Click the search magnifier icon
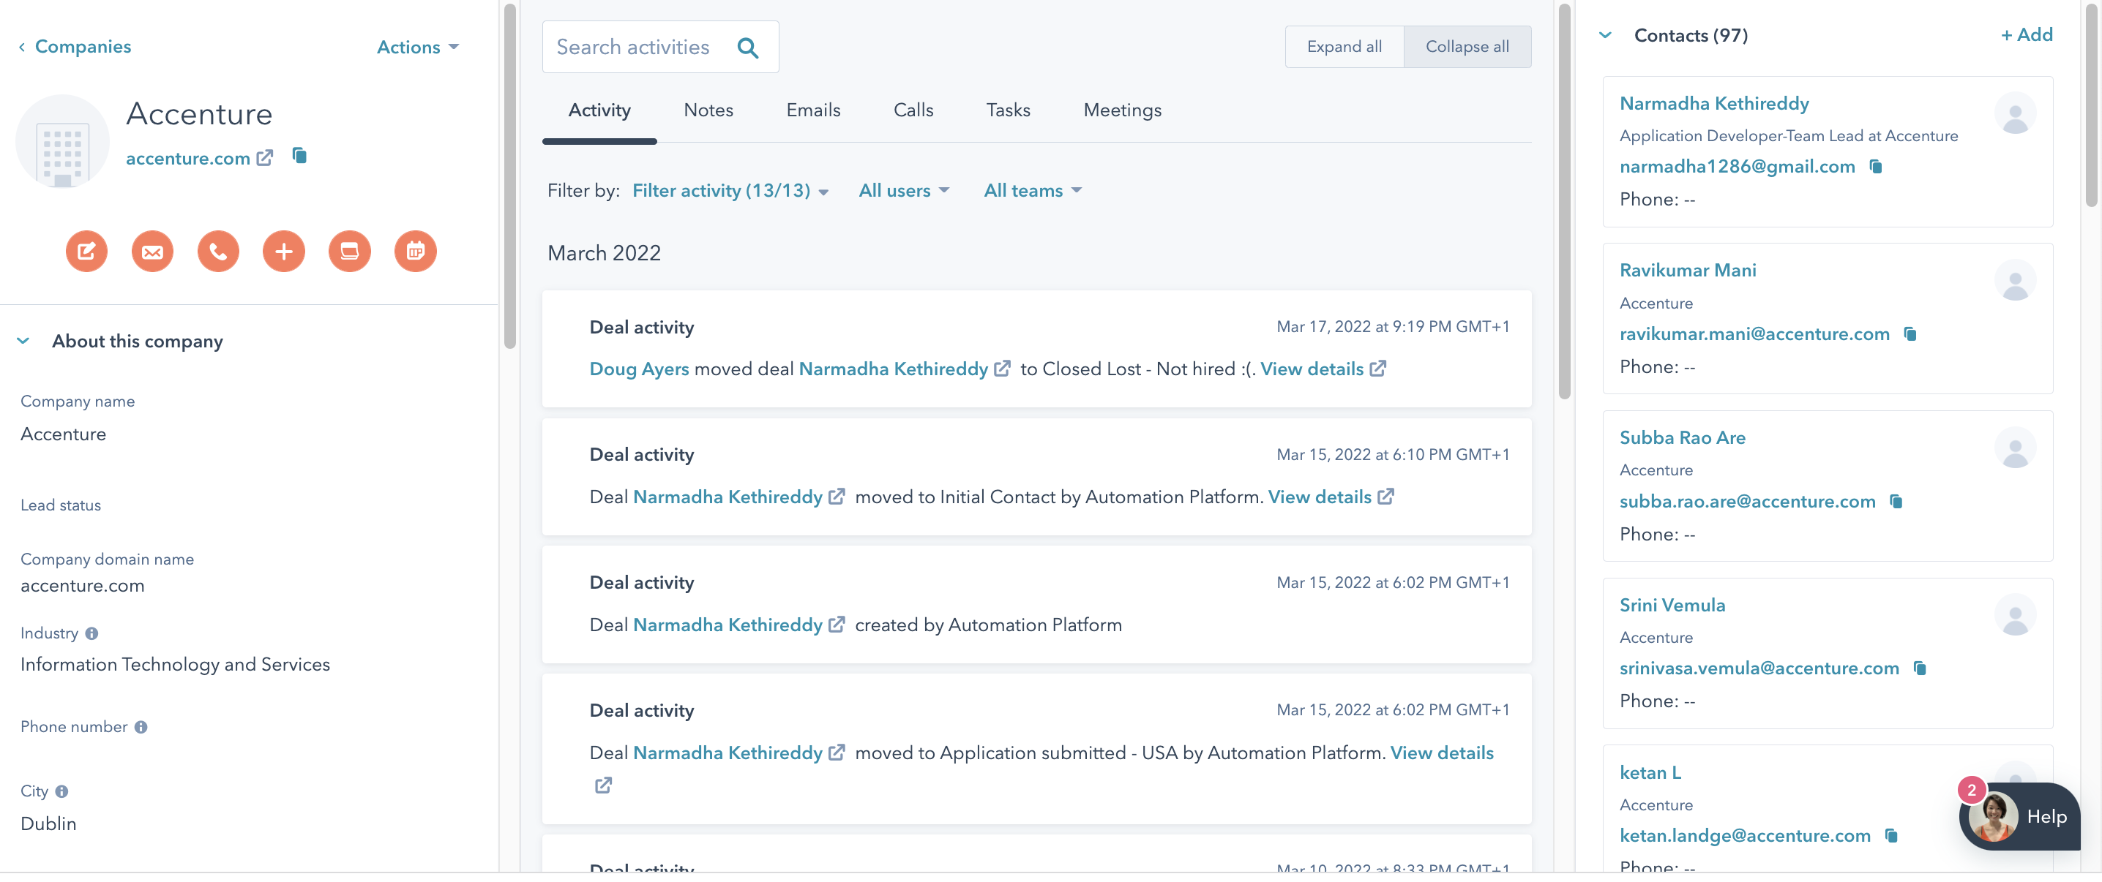2102x882 pixels. [747, 48]
